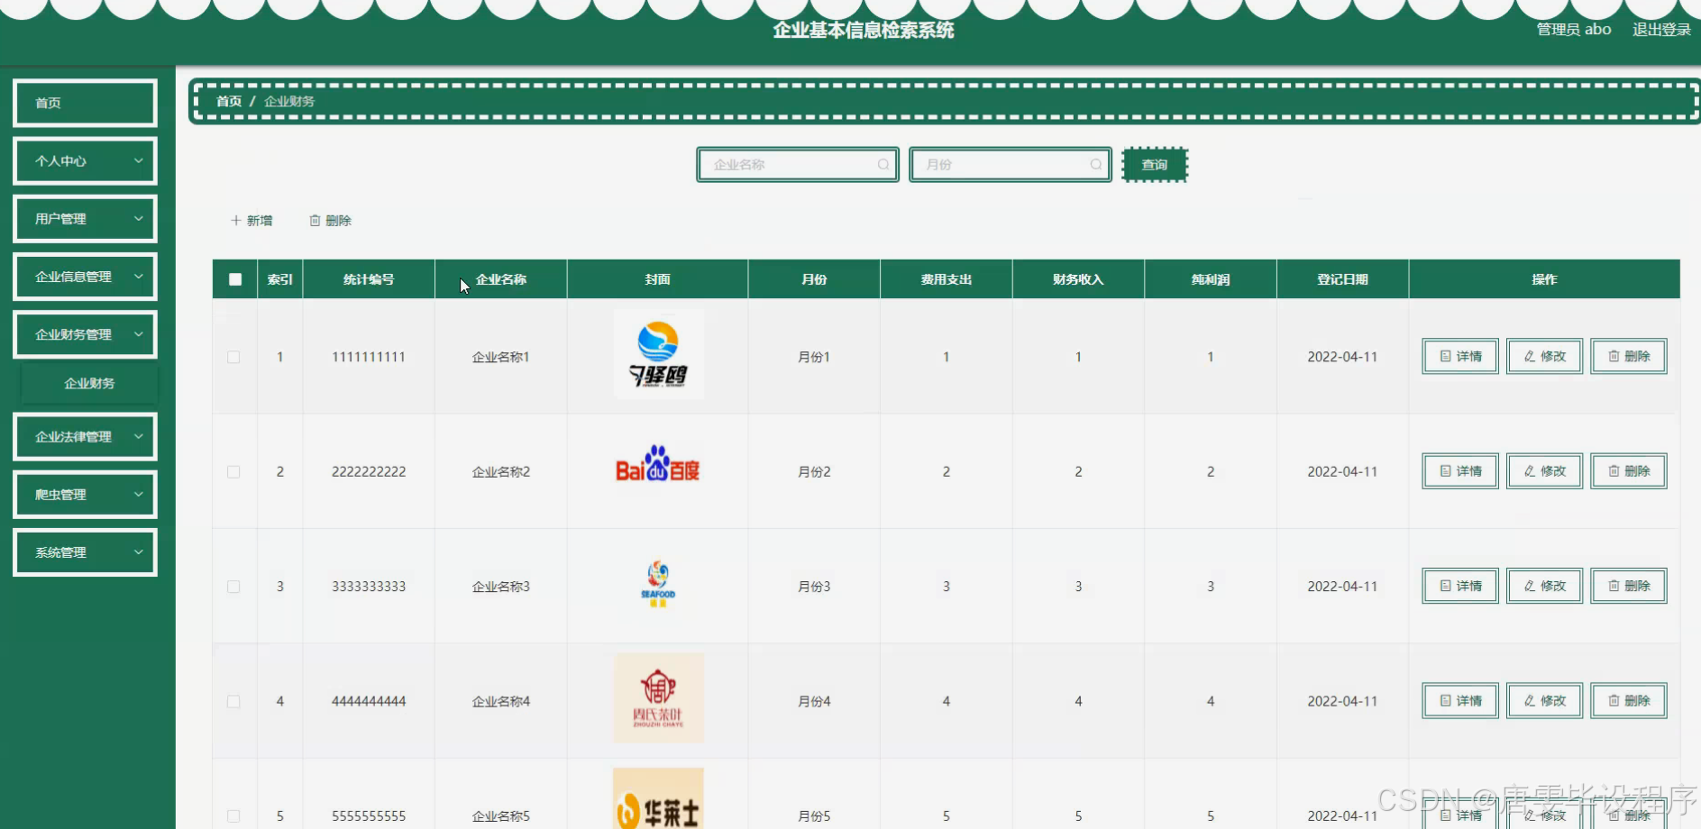The height and width of the screenshot is (829, 1701).
Task: Open the Baidu logo cover for 企业名称2
Action: tap(658, 464)
